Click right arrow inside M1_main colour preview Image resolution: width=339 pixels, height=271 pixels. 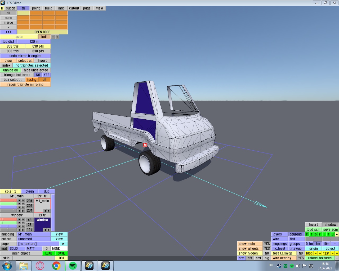coord(49,211)
